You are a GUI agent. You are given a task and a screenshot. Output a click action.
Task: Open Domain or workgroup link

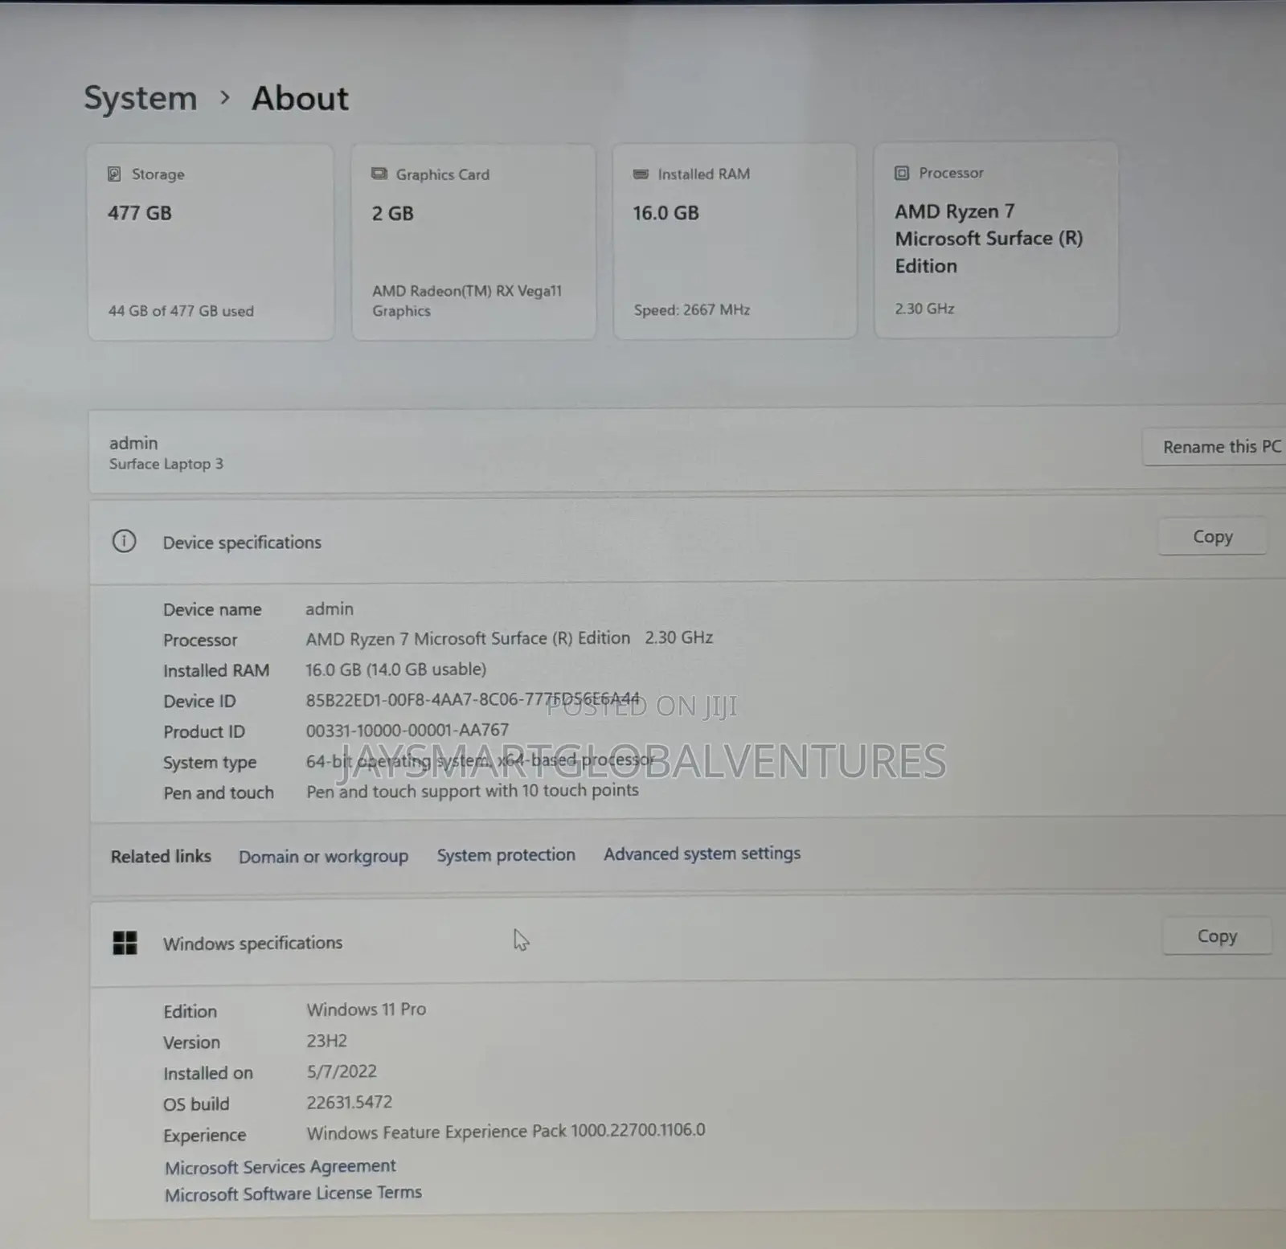point(323,856)
